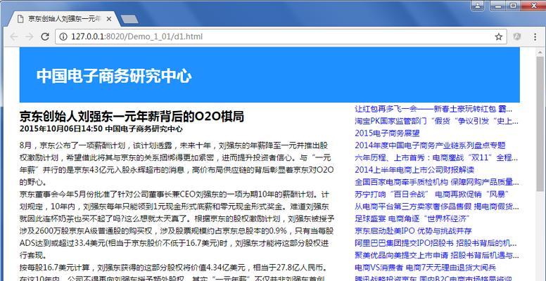Click the scrollbar up arrow

click(540, 52)
